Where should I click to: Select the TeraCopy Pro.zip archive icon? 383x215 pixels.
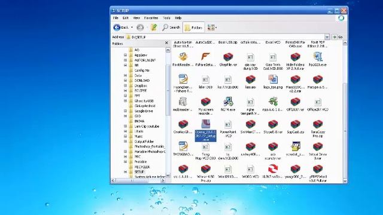tap(318, 124)
